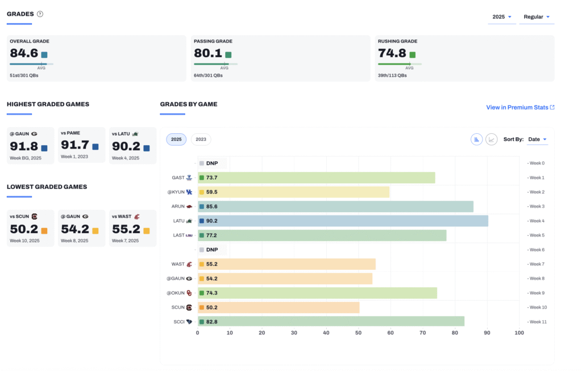The width and height of the screenshot is (582, 371).
Task: Expand the Sort By Date dropdown
Action: (537, 140)
